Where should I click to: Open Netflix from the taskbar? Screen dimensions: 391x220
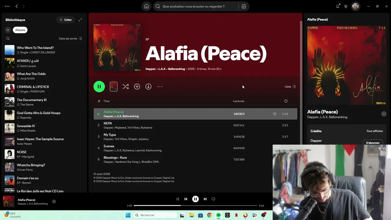tap(236, 215)
